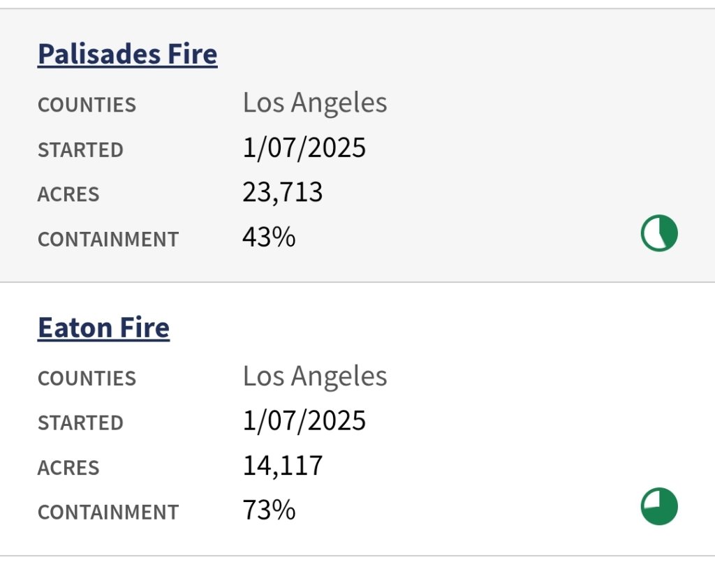The height and width of the screenshot is (567, 715).
Task: Click Palisades Fire's 43% containment value
Action: [269, 237]
